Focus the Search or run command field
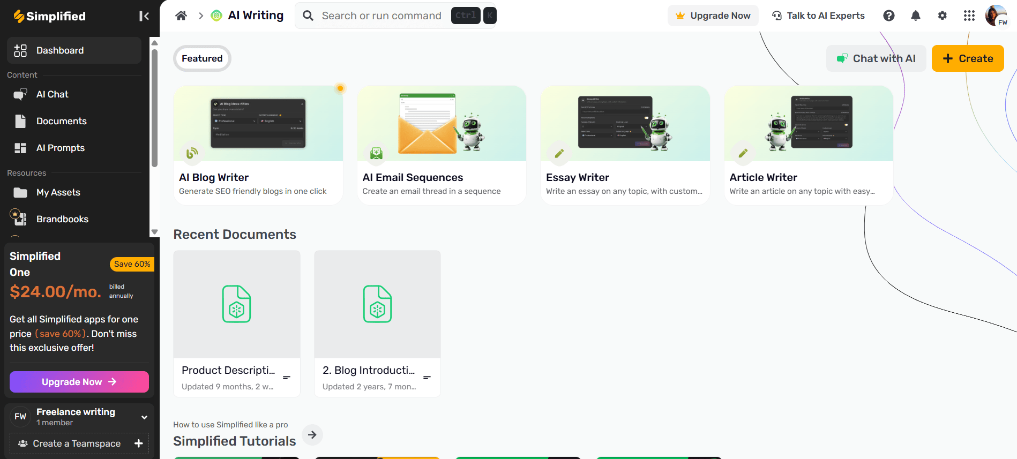This screenshot has height=459, width=1017. (396, 16)
